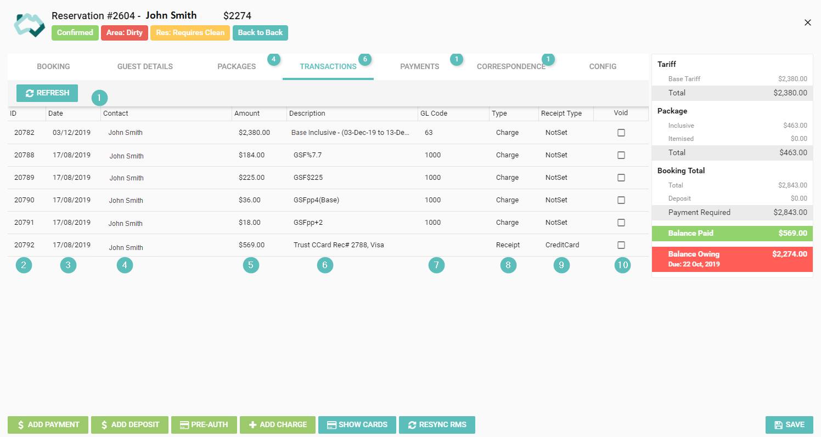
Task: Click the numbered marker 7 below GL Code
Action: click(x=436, y=265)
